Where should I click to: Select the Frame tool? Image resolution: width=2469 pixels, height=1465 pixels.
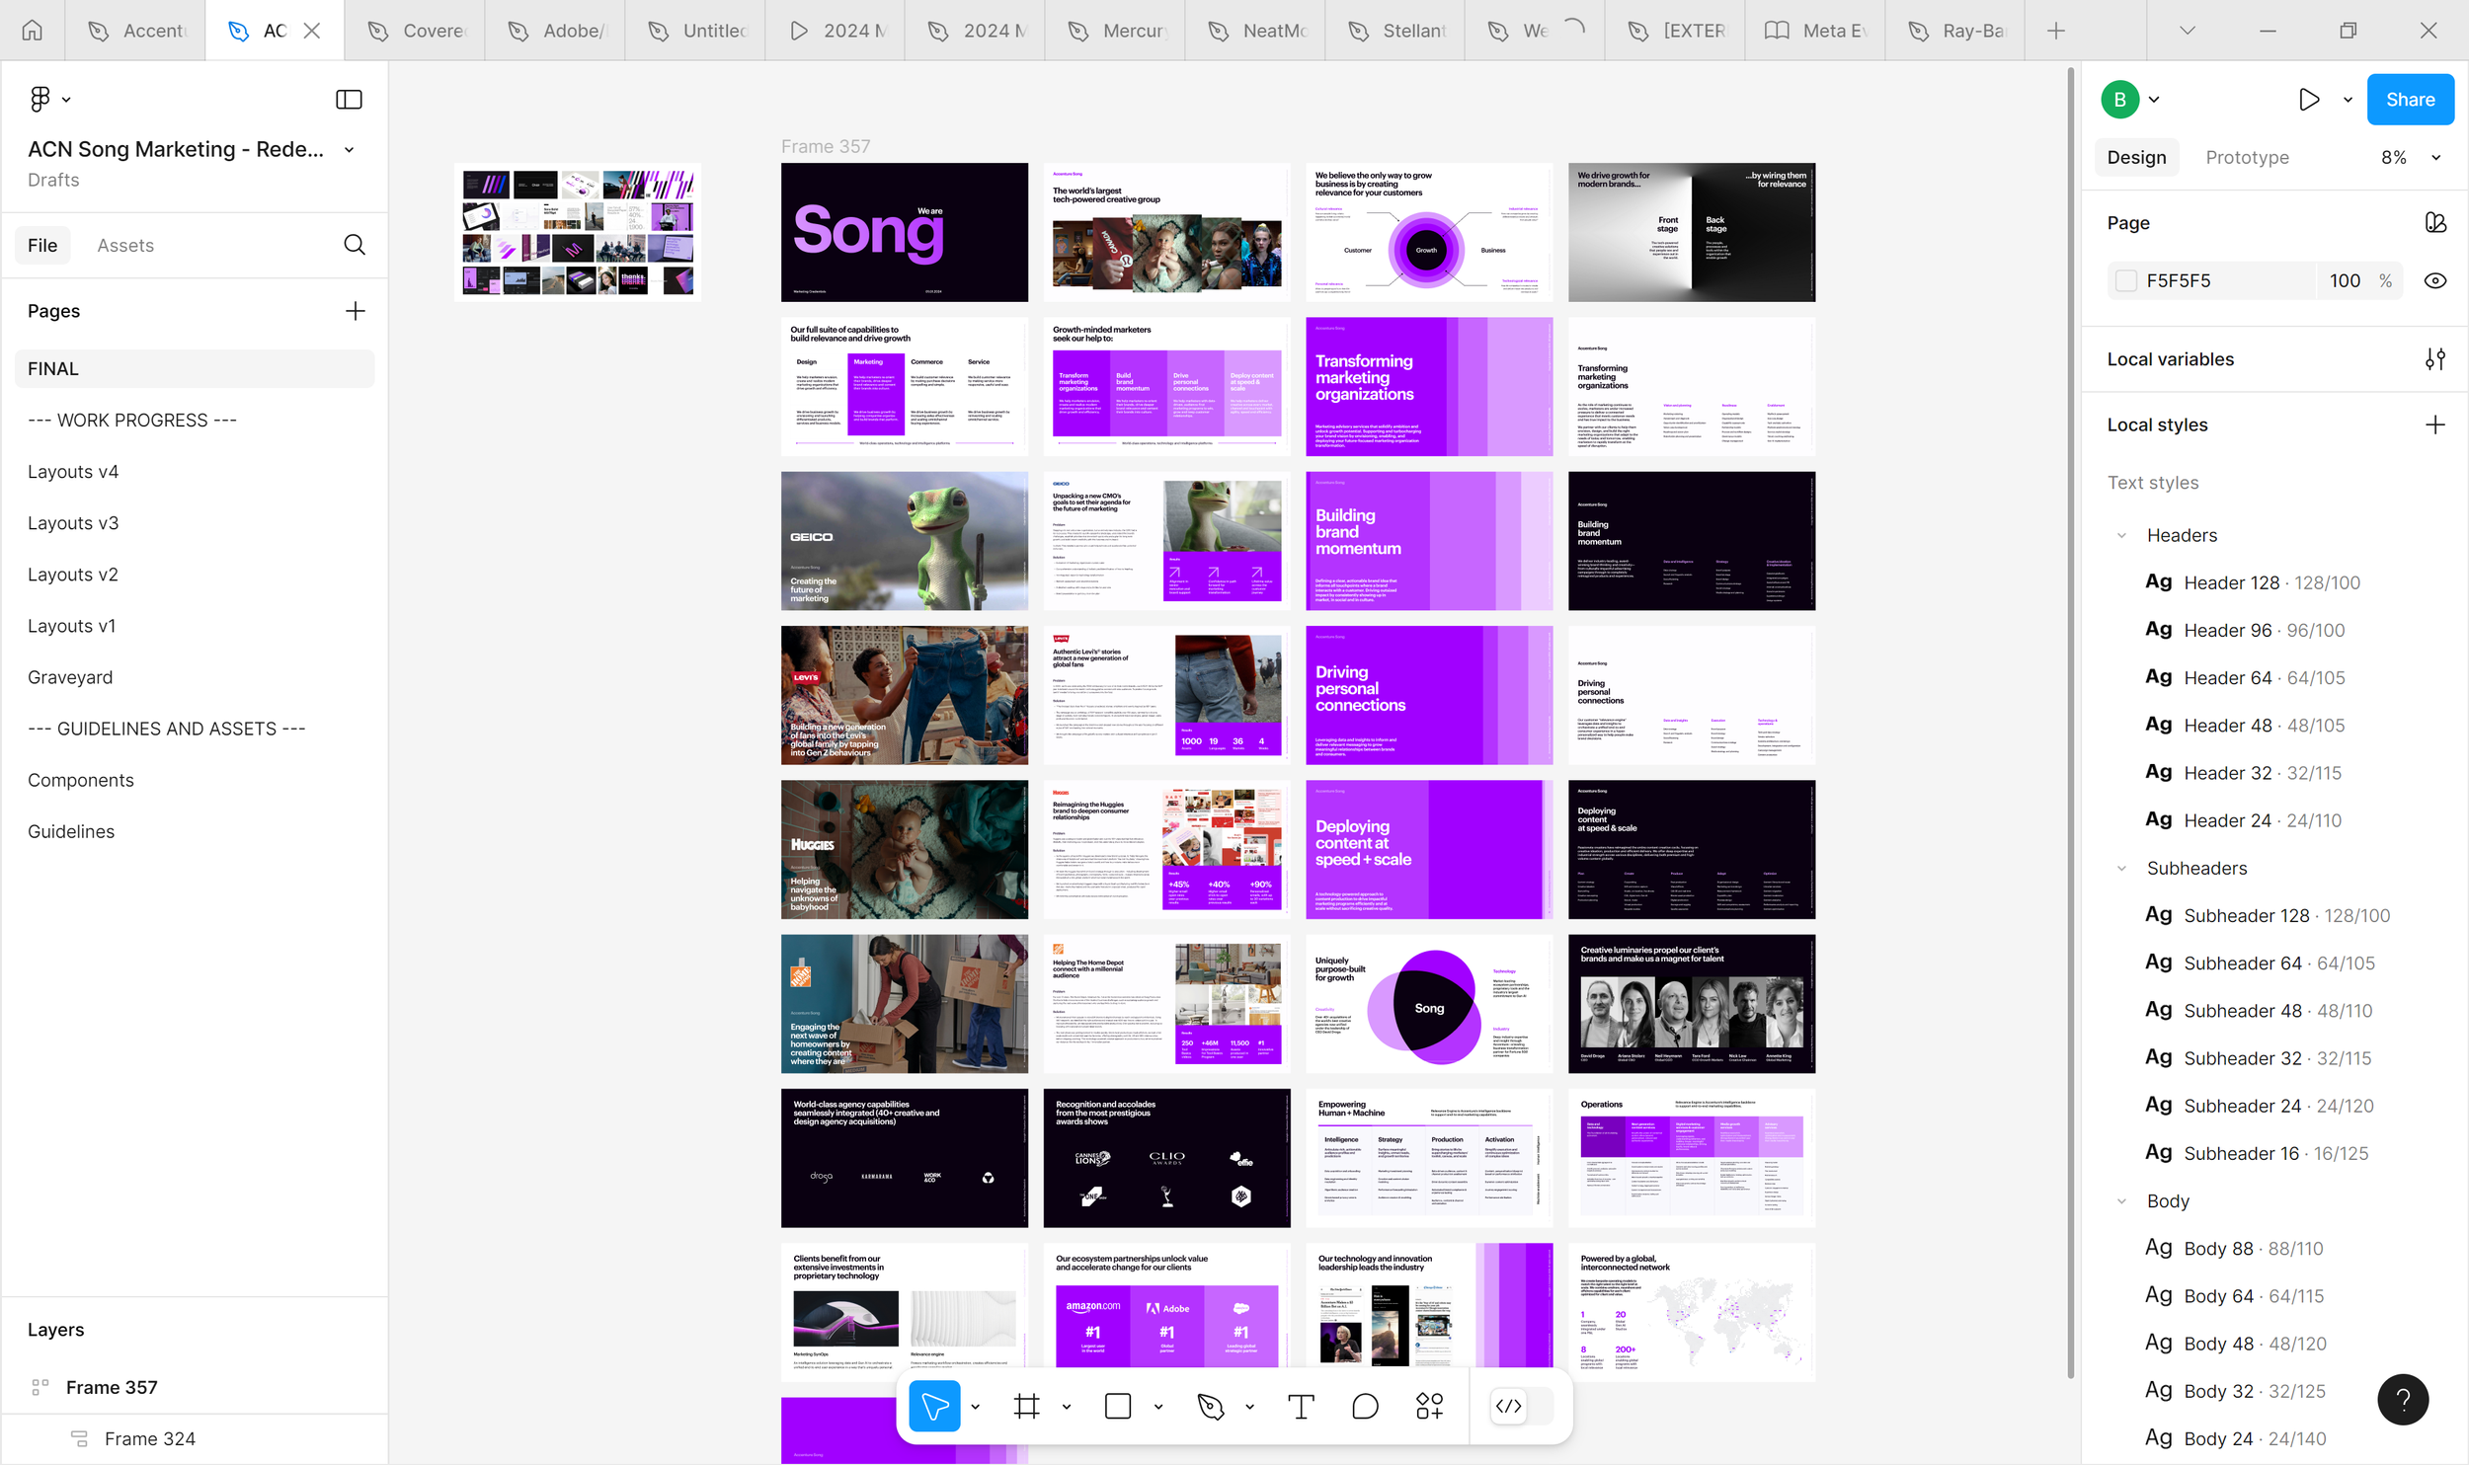coord(1027,1406)
